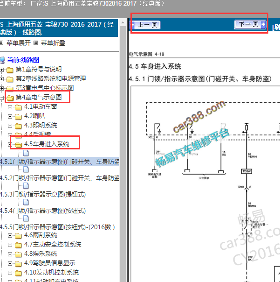This screenshot has width=280, height=282.
Task: Click the page icon above 4.5.1门锁/指示器示意图
Action: coord(26,153)
